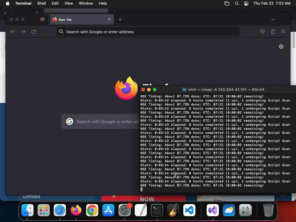Click the date and time in menu bar
296x222 pixels.
[x=272, y=3]
